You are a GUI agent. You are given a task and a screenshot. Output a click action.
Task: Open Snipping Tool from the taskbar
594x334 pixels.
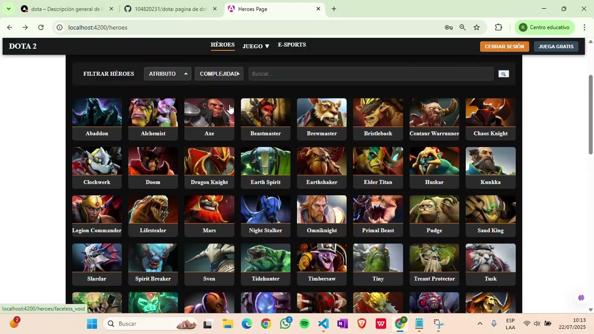tap(439, 324)
